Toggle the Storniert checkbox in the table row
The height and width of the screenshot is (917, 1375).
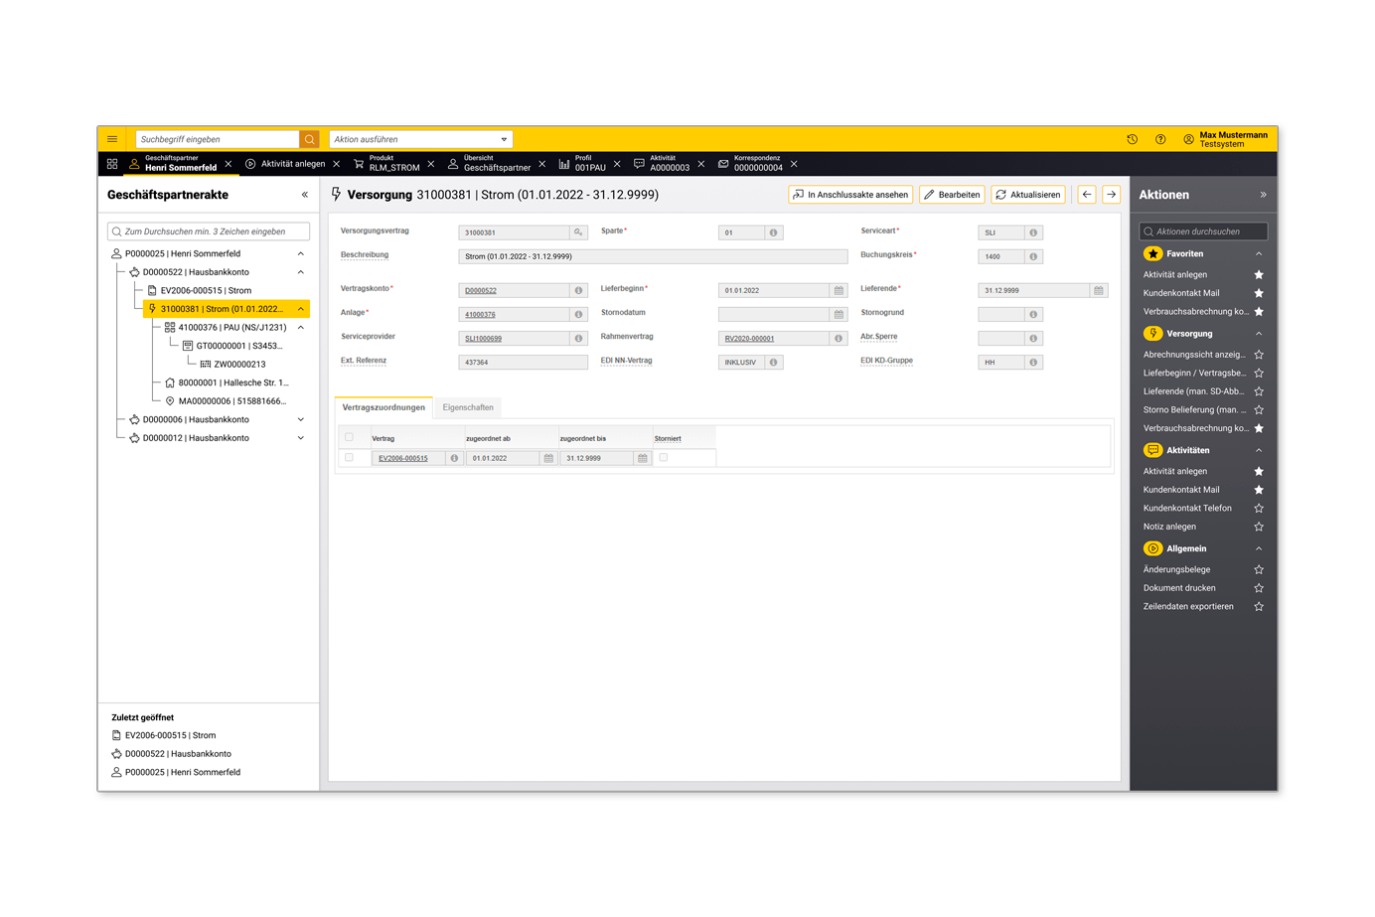664,458
